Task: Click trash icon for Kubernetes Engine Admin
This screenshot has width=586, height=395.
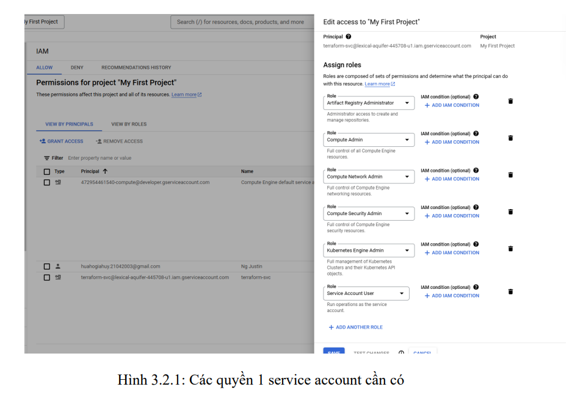Action: tap(510, 249)
